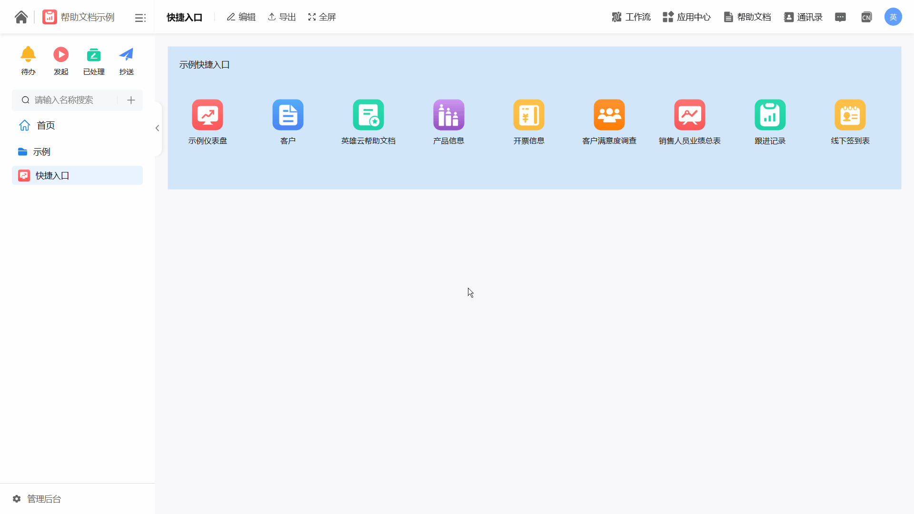Open the user avatar 英
Viewport: 914px width, 514px height.
click(x=893, y=17)
